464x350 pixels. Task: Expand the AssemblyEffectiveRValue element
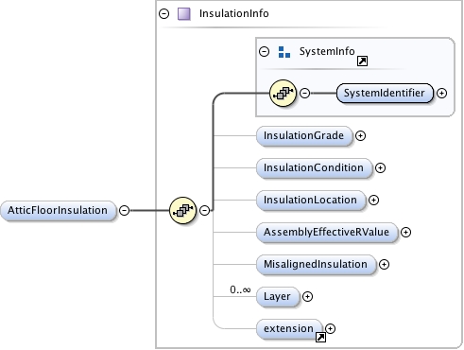[x=405, y=233]
